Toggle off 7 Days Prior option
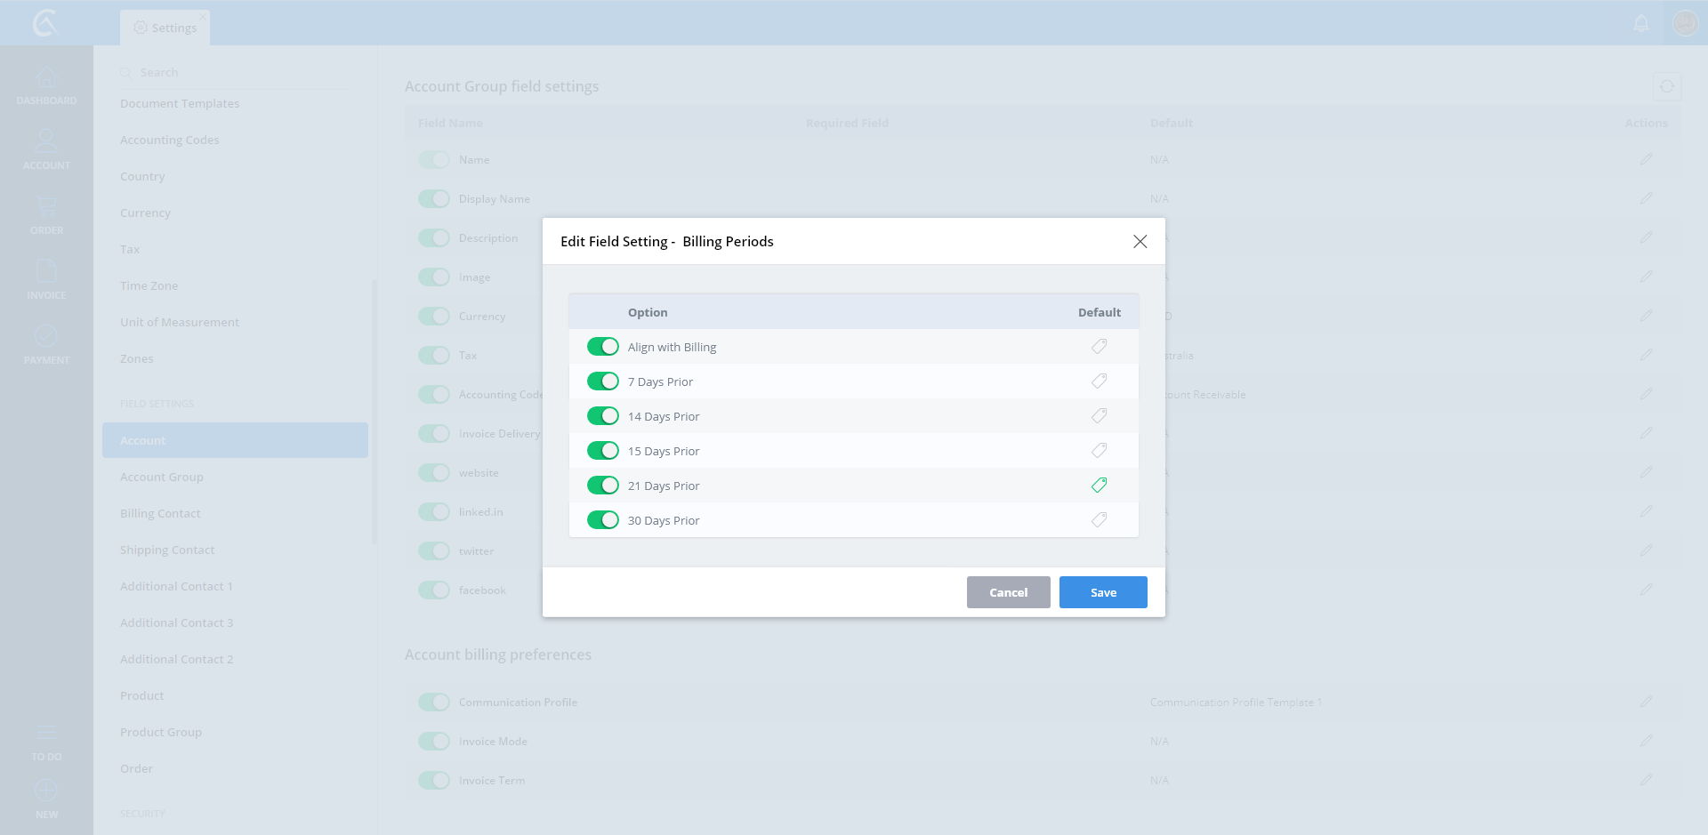This screenshot has height=835, width=1708. click(x=602, y=381)
